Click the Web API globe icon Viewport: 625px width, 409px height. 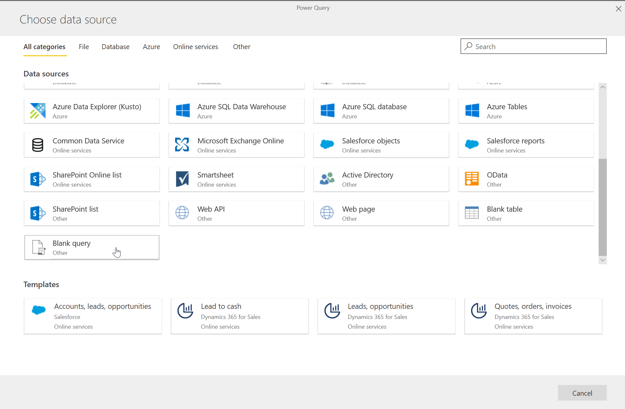[182, 213]
